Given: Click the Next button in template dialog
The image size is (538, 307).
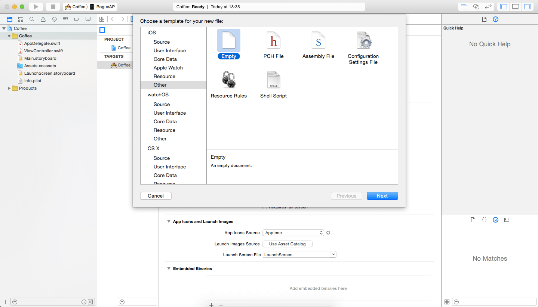Looking at the screenshot, I should [382, 196].
